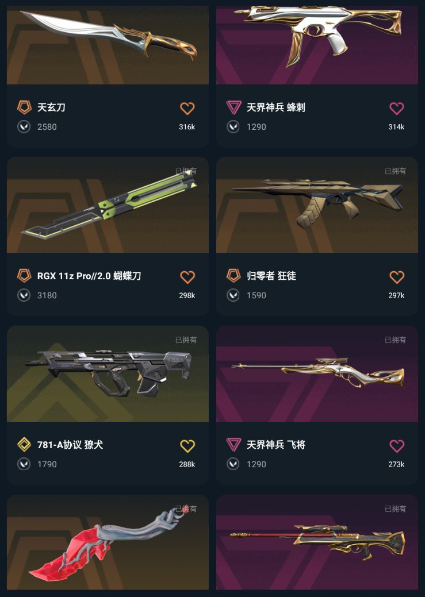
Task: Open the 归零者 狂徒 rifle preview
Action: (317, 205)
